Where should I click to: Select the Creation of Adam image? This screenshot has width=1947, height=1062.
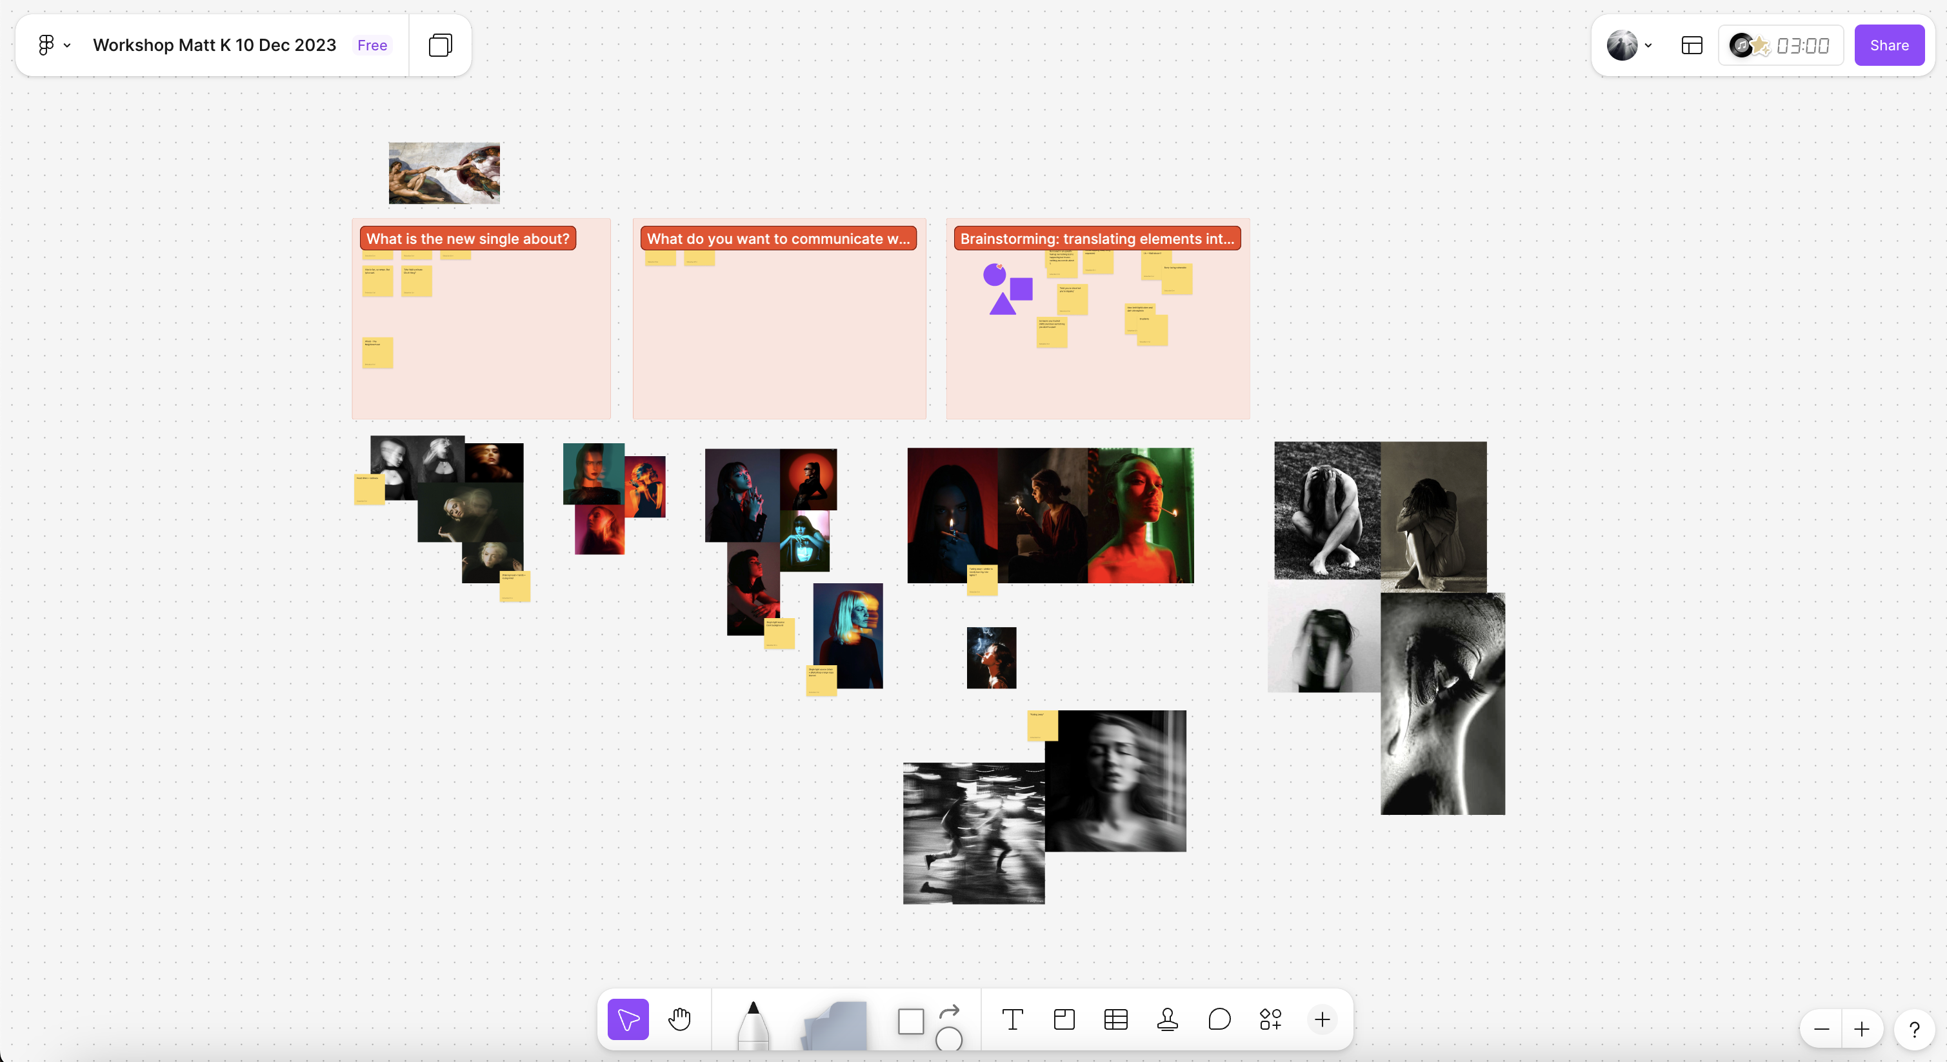(444, 173)
